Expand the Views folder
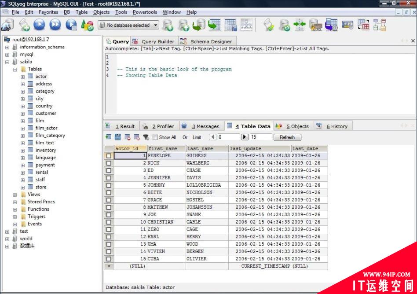This screenshot has width=417, height=294. click(15, 195)
